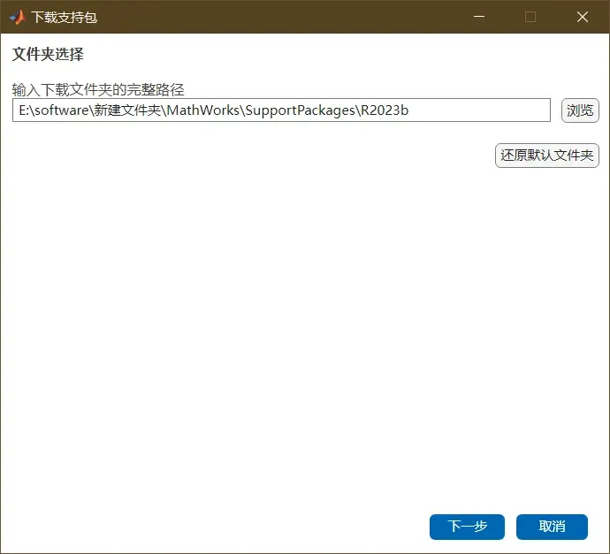Cancel the dialog with 取消

552,527
